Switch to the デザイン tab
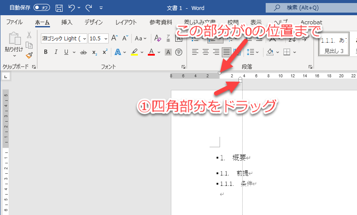This screenshot has height=215, width=357. tap(93, 22)
